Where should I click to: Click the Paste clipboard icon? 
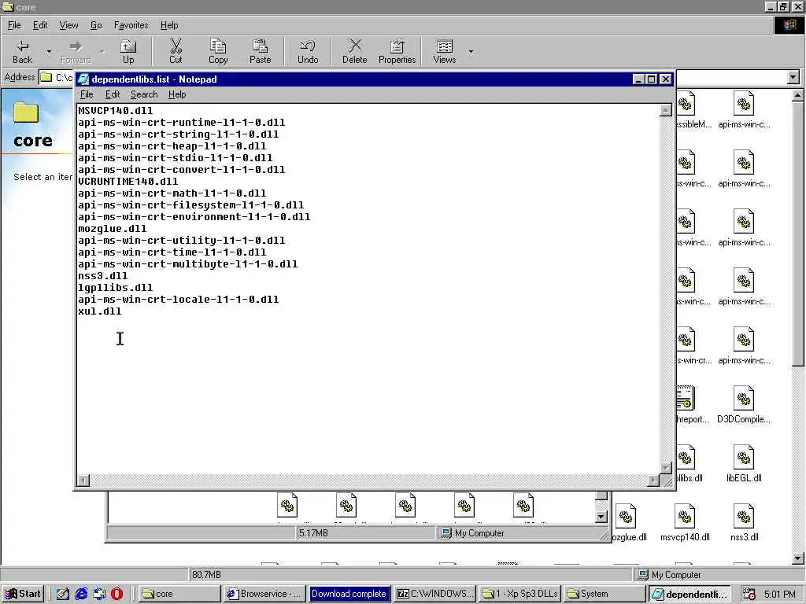coord(260,52)
